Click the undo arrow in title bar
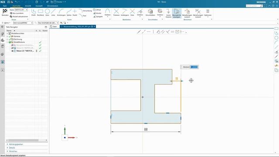Screen dimensions: 279x157 coord(16,2)
